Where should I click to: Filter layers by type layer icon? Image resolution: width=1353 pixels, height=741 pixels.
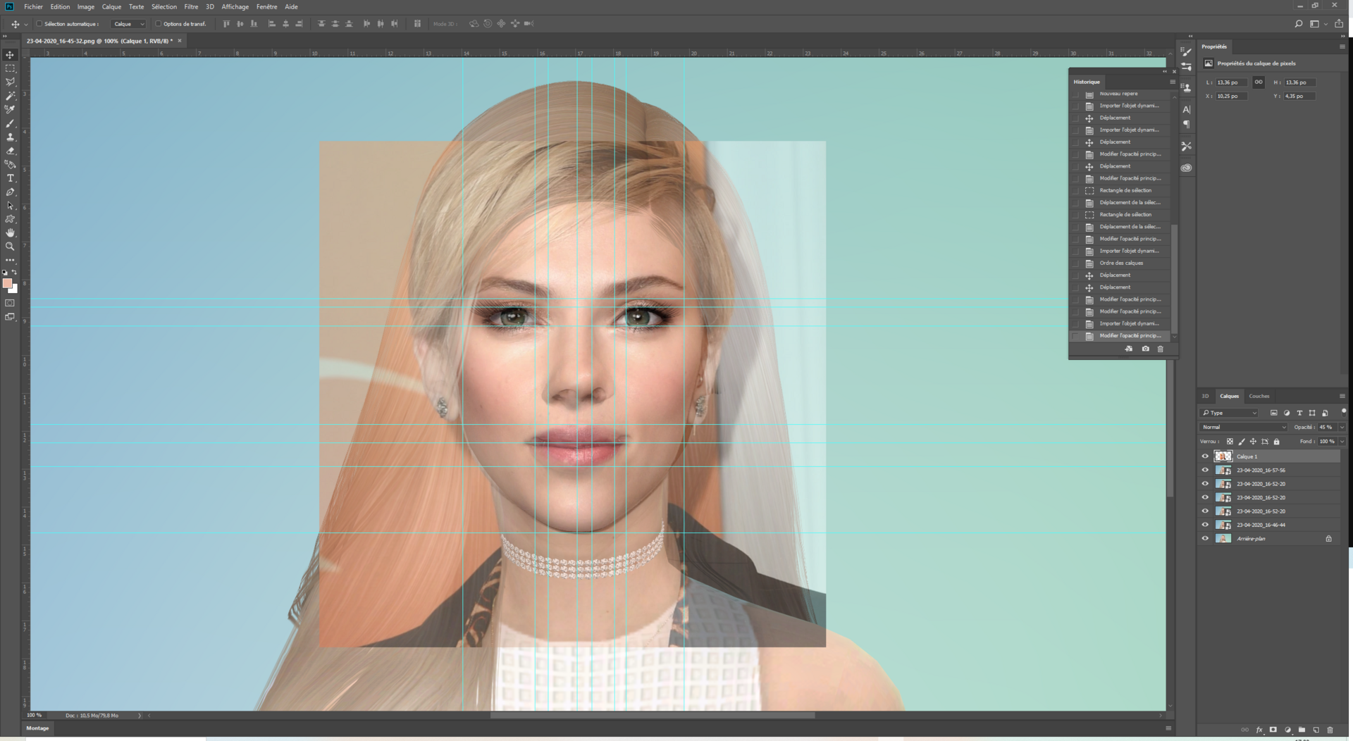coord(1299,413)
